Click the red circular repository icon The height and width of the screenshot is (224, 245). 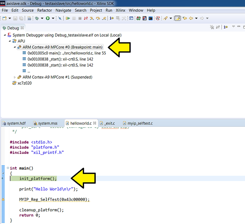click(x=158, y=18)
